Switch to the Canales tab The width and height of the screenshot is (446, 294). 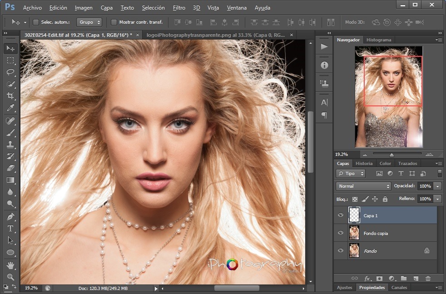[399, 287]
